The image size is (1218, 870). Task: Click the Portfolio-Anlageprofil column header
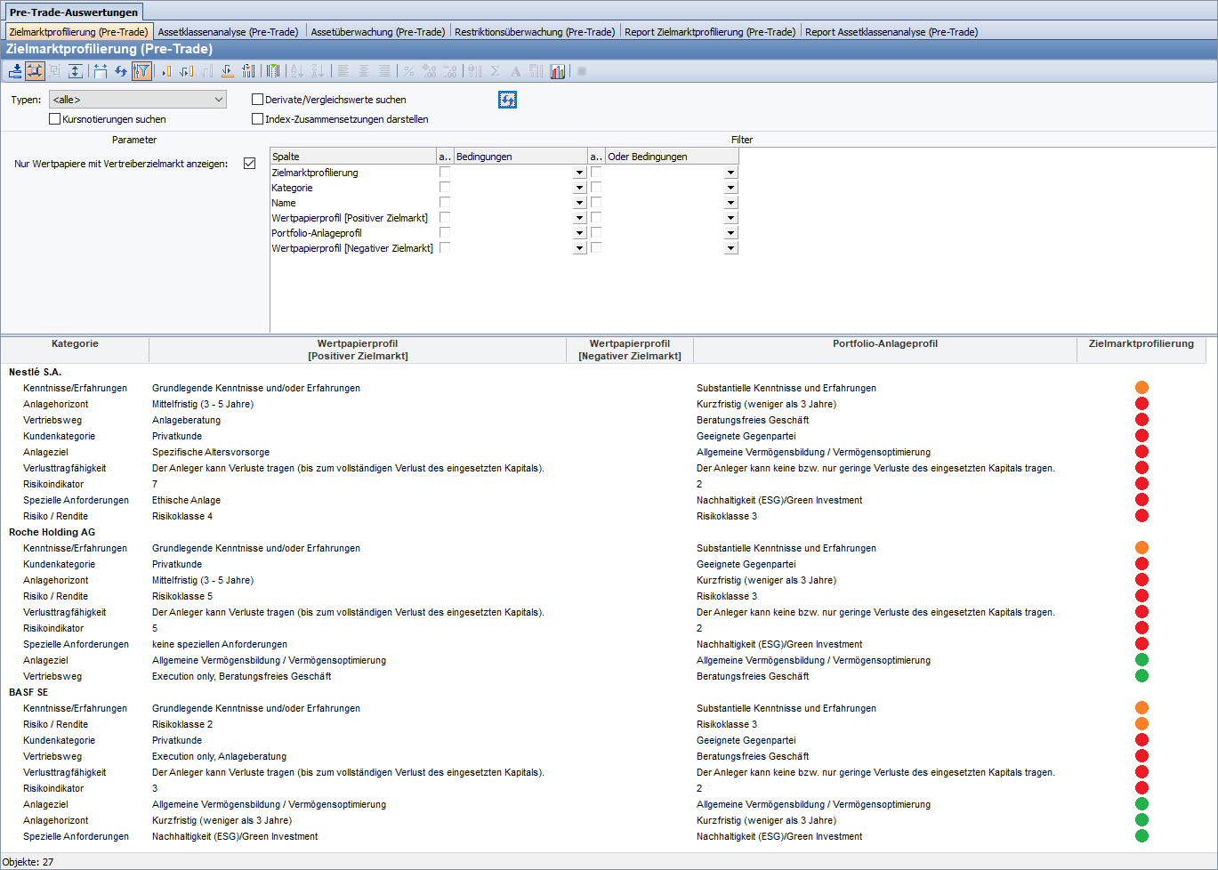point(884,344)
